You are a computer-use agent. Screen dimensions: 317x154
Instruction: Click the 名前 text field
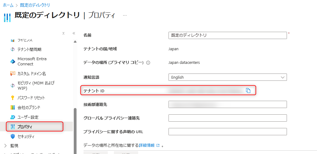point(227,35)
